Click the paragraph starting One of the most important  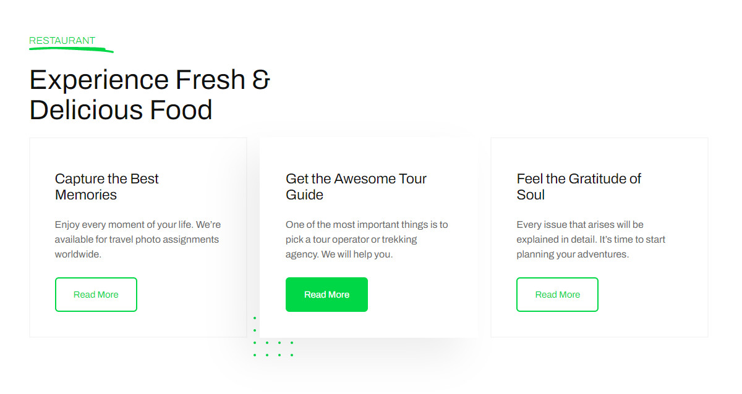367,240
